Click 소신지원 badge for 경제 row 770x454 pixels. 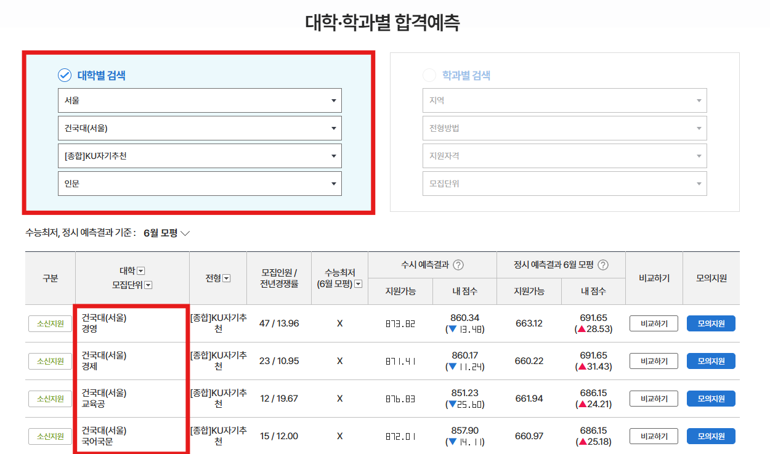click(51, 361)
